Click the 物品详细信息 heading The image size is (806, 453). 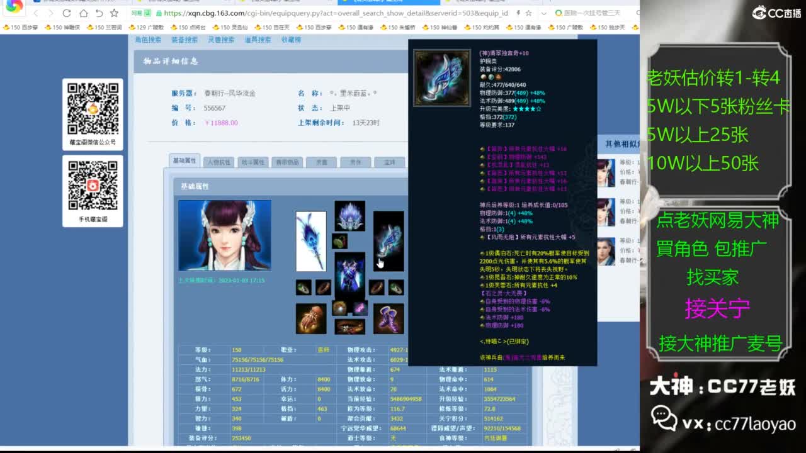coord(171,61)
